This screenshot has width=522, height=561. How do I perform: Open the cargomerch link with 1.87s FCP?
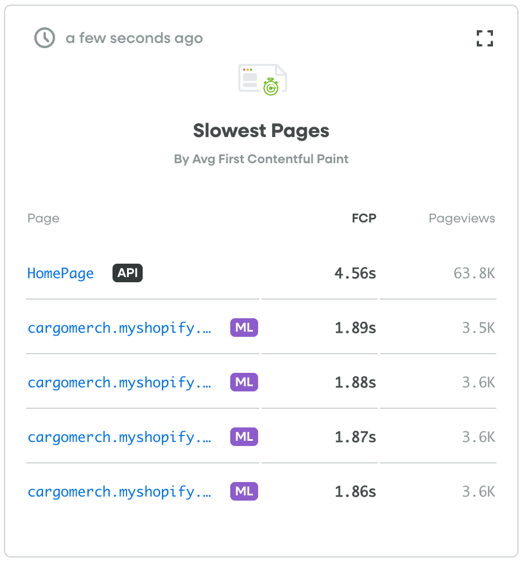tap(119, 437)
